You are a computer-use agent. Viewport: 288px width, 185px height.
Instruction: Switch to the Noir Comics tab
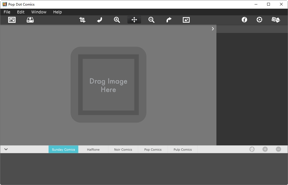tap(123, 150)
